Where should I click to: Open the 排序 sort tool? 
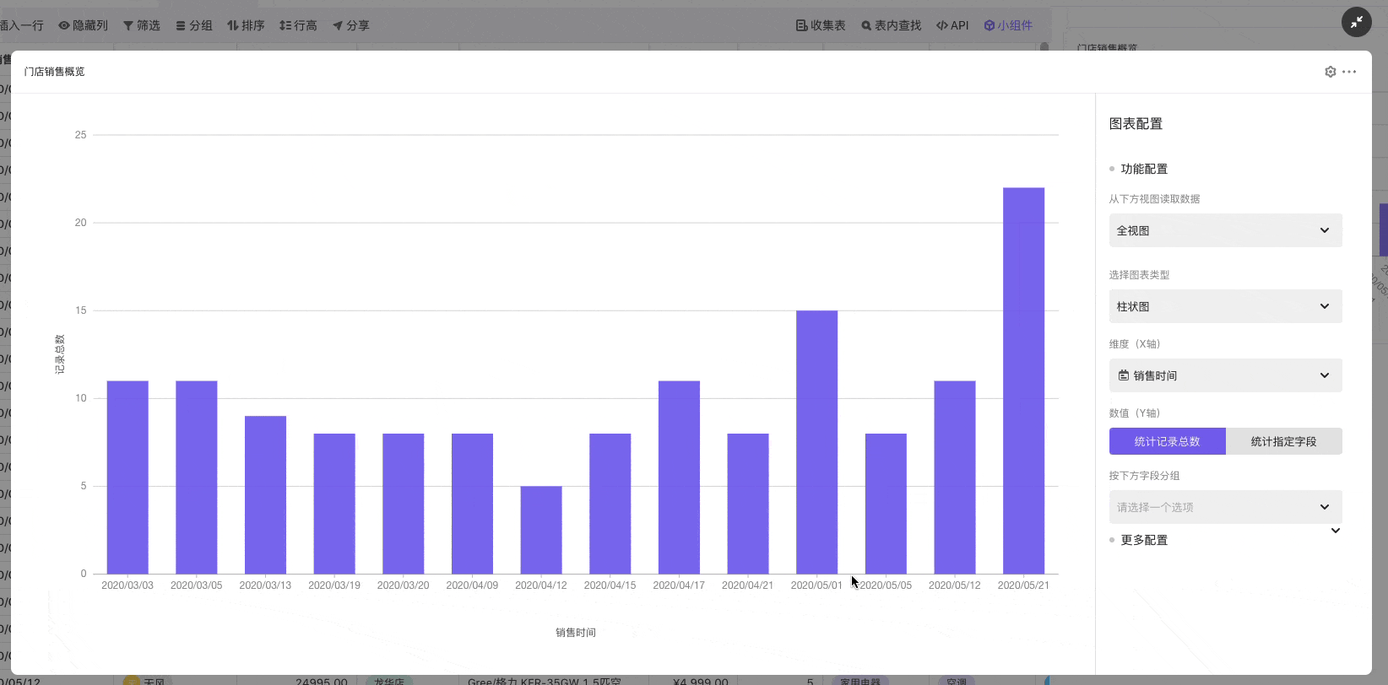[x=246, y=25]
